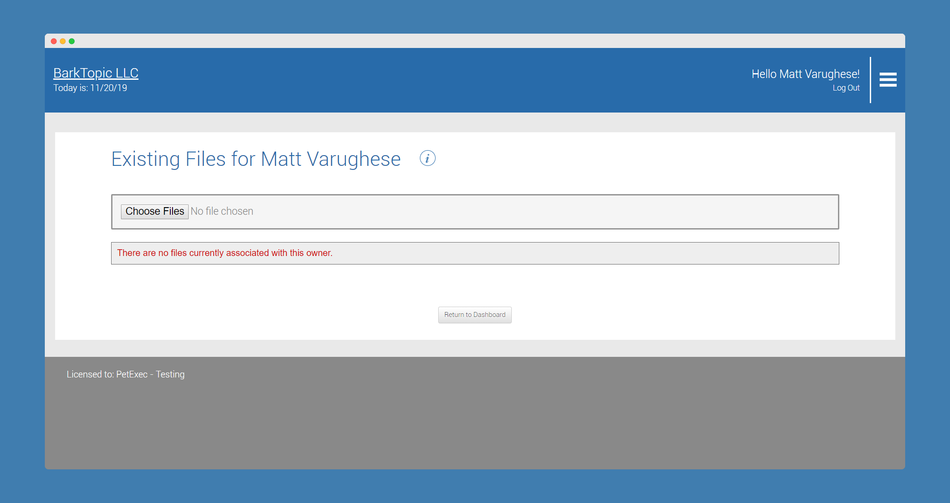This screenshot has height=503, width=950.
Task: Click the blue header banner's empty center
Action: pos(448,80)
